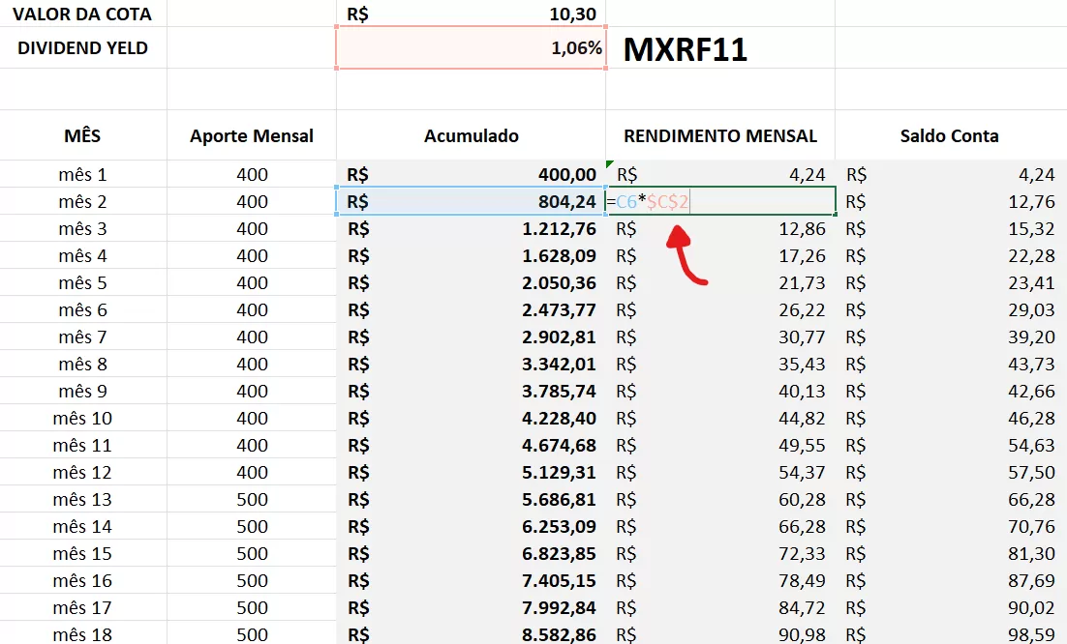Click the mês 13 row label
This screenshot has width=1067, height=644.
pos(82,500)
